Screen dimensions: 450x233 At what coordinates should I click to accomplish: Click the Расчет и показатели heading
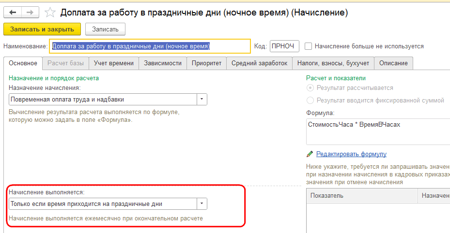[x=336, y=78]
